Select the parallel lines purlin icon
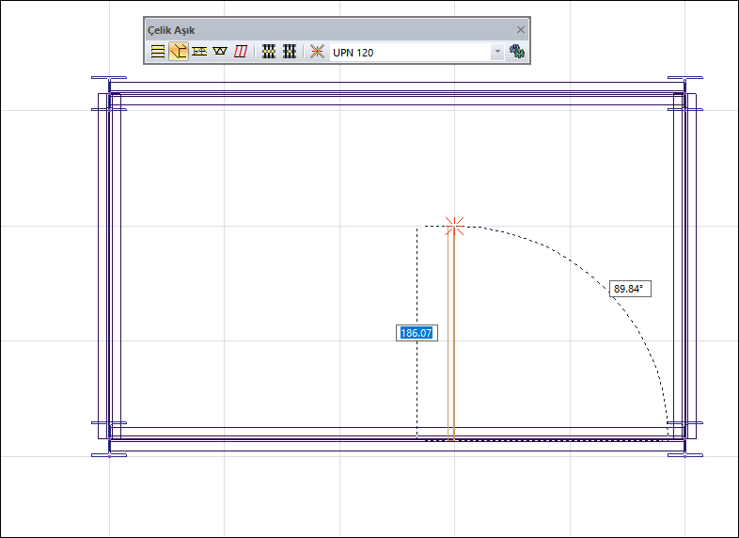The width and height of the screenshot is (739, 538). (x=158, y=53)
